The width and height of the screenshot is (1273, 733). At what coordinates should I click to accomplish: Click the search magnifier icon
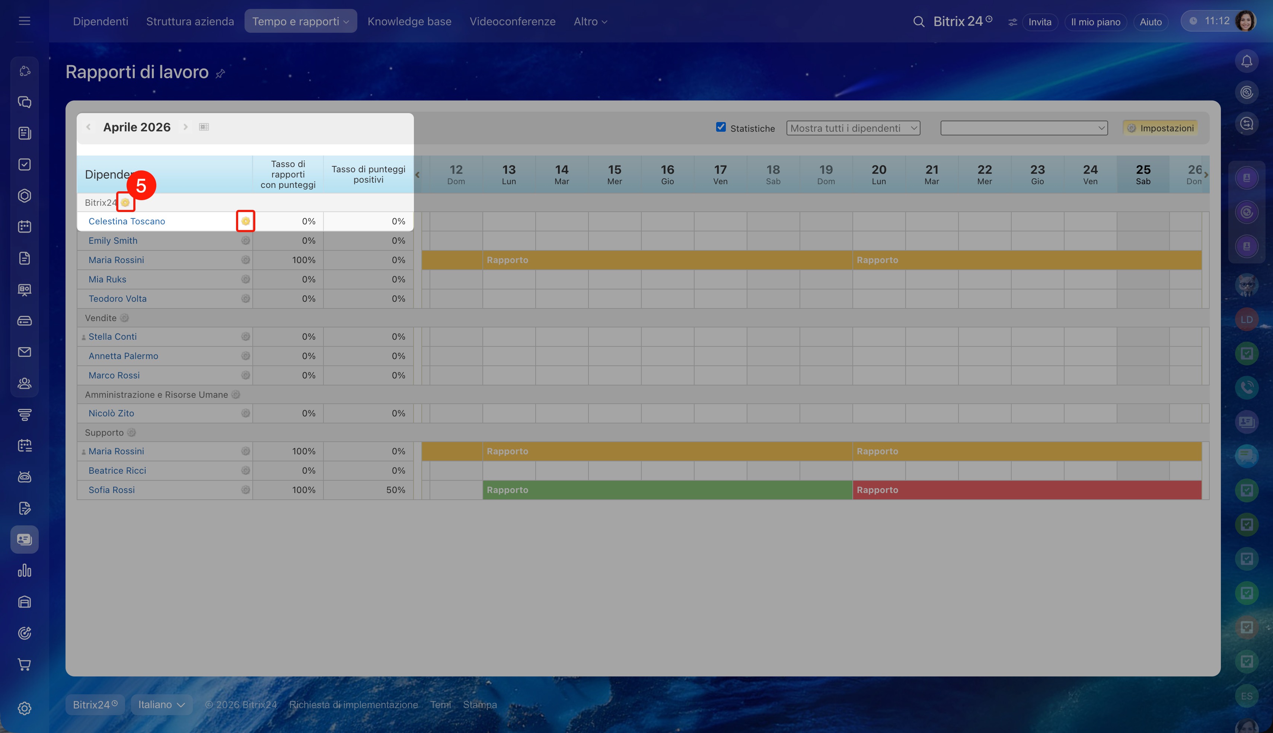[x=919, y=22]
